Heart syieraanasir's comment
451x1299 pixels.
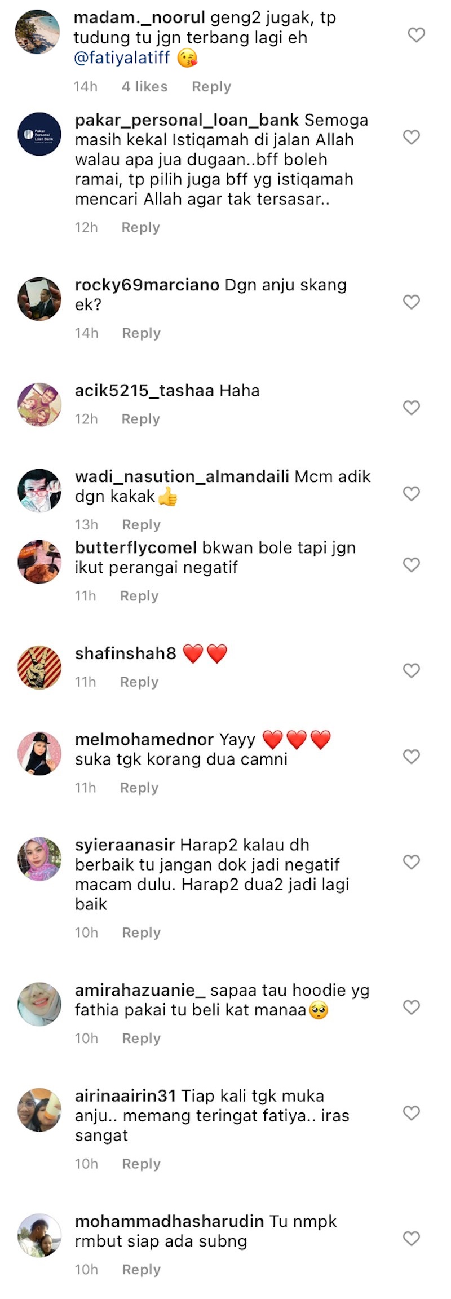(412, 861)
